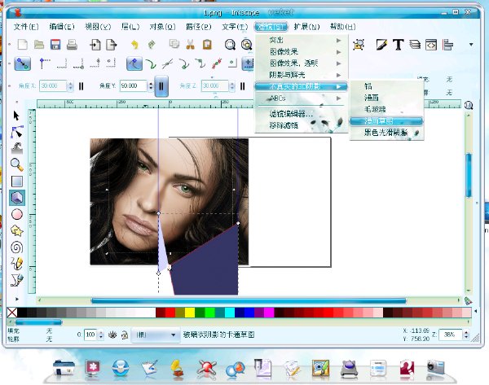
Task: Select the Zoom magnifier tool
Action: point(17,164)
